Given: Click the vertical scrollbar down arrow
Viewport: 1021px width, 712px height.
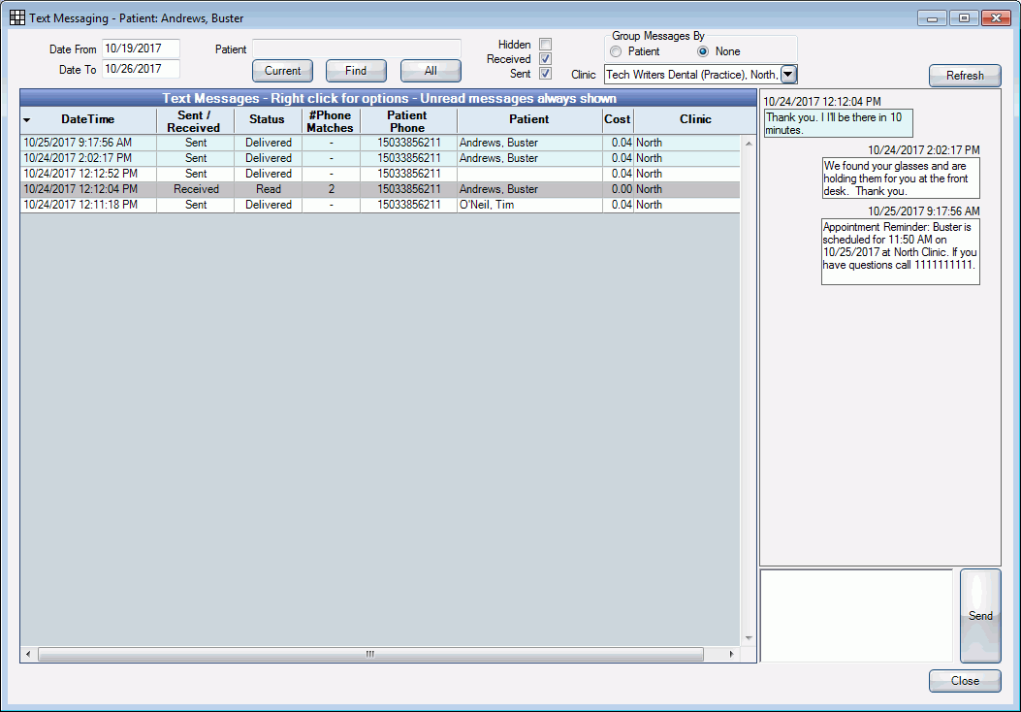Looking at the screenshot, I should pos(749,638).
